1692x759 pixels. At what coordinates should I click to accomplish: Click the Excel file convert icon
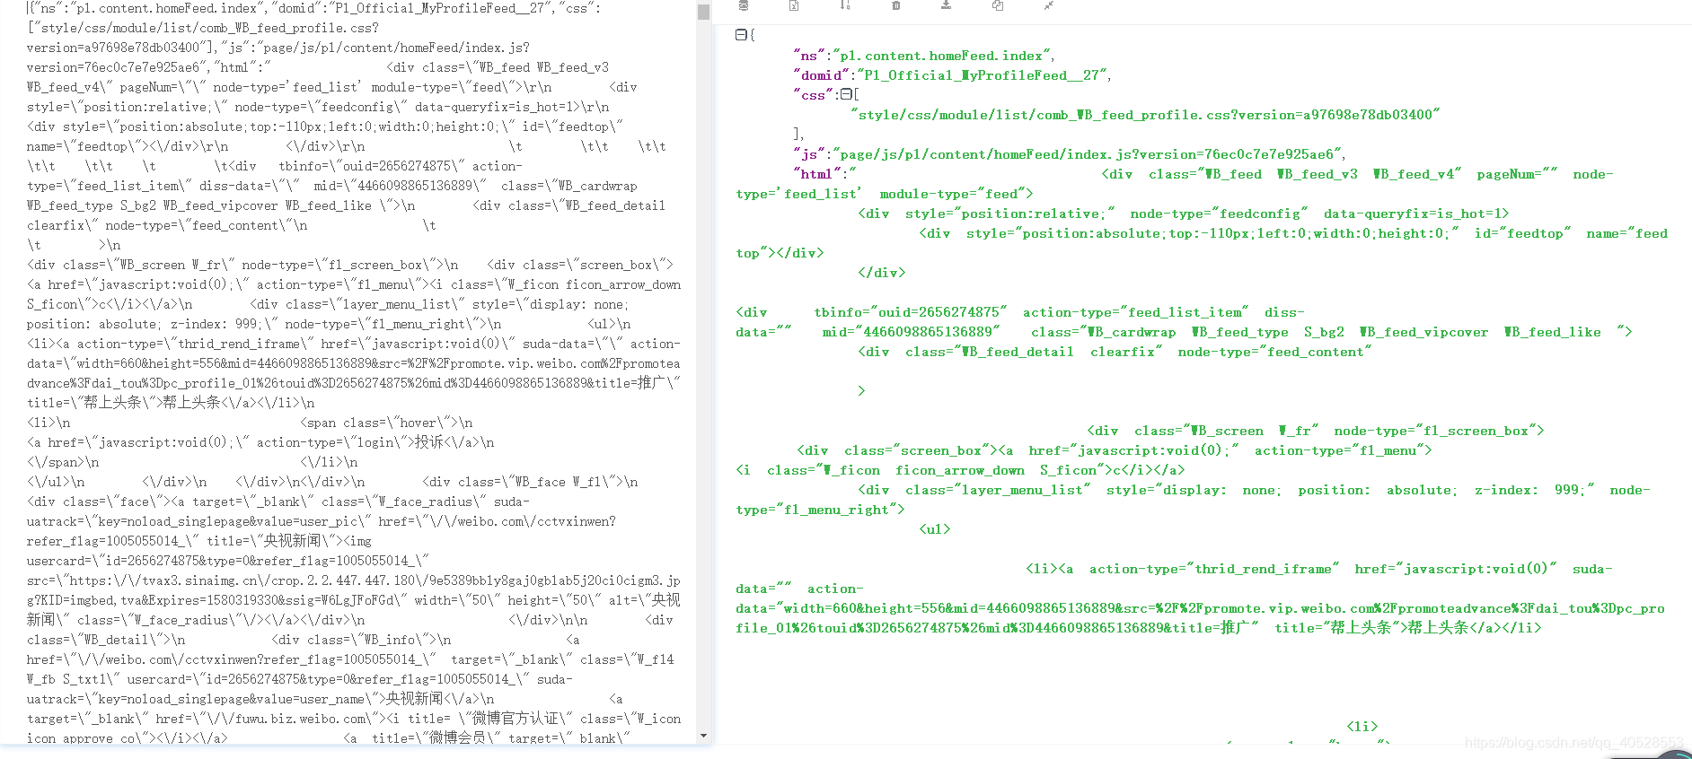(794, 5)
